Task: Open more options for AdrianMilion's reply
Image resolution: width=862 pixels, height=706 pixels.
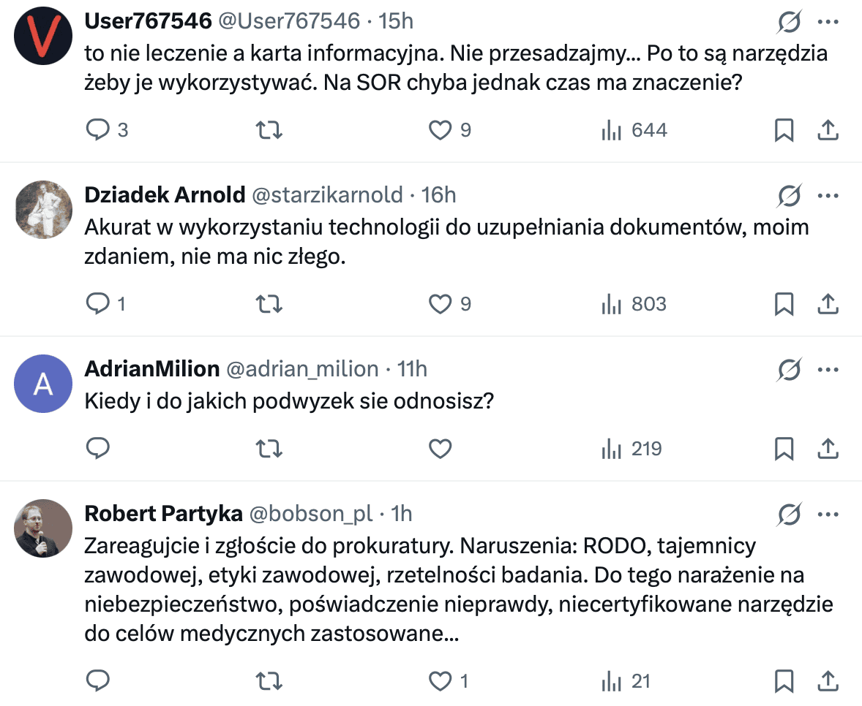Action: (828, 369)
